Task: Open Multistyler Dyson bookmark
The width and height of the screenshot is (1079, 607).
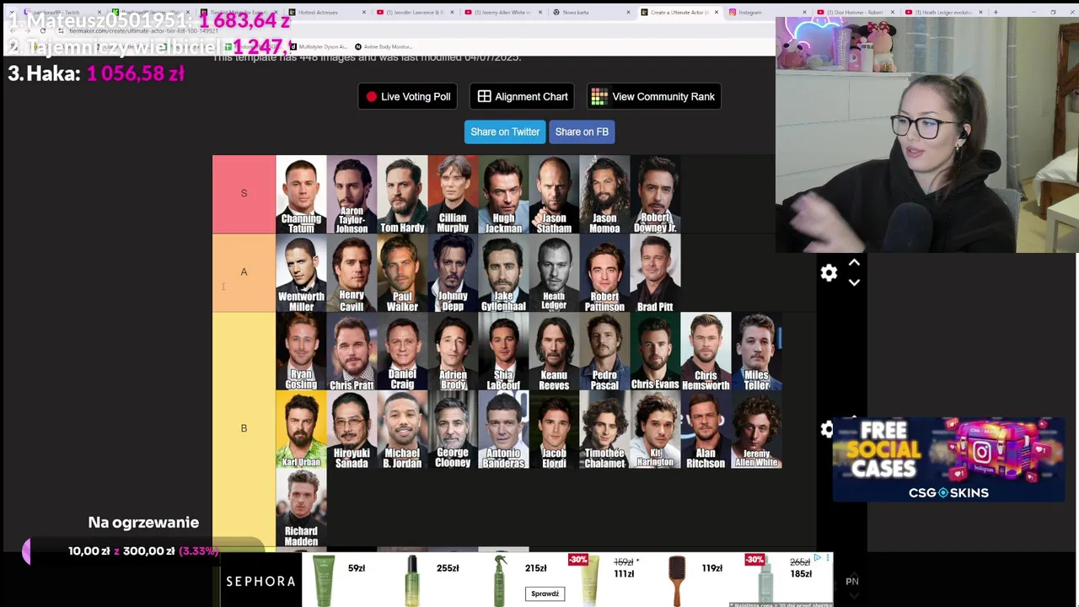Action: pos(317,46)
